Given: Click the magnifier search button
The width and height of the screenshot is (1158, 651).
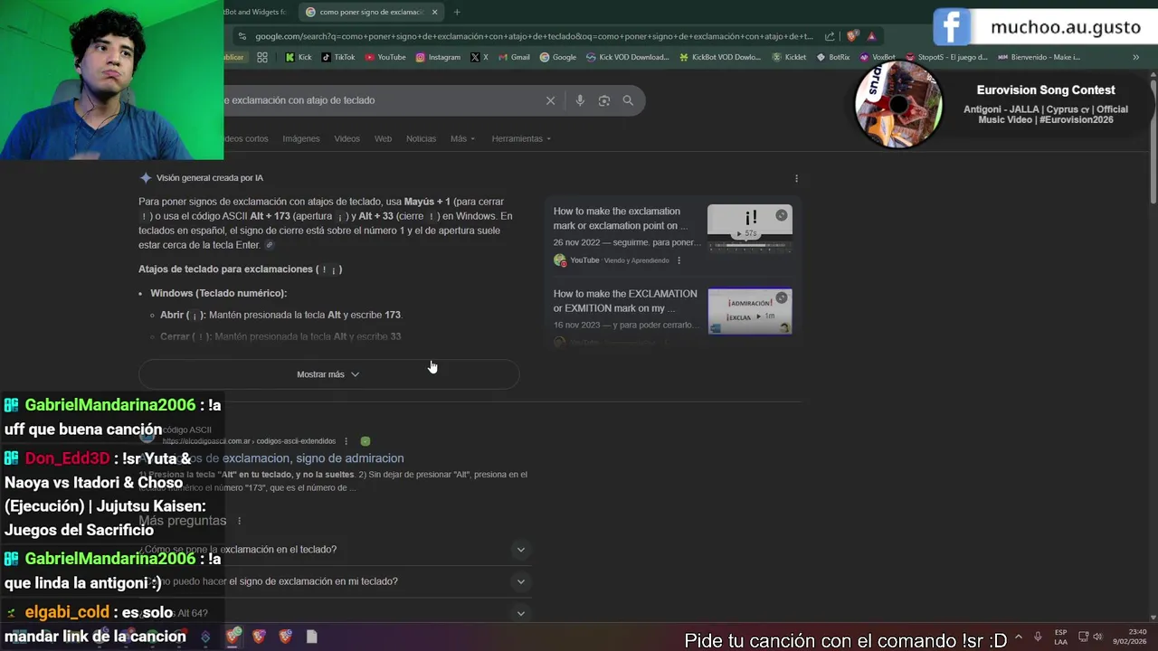Looking at the screenshot, I should [628, 100].
